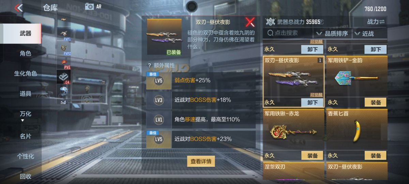The image size is (409, 184).
Task: Click the 额外属性 question mark help icon
Action: click(x=149, y=65)
